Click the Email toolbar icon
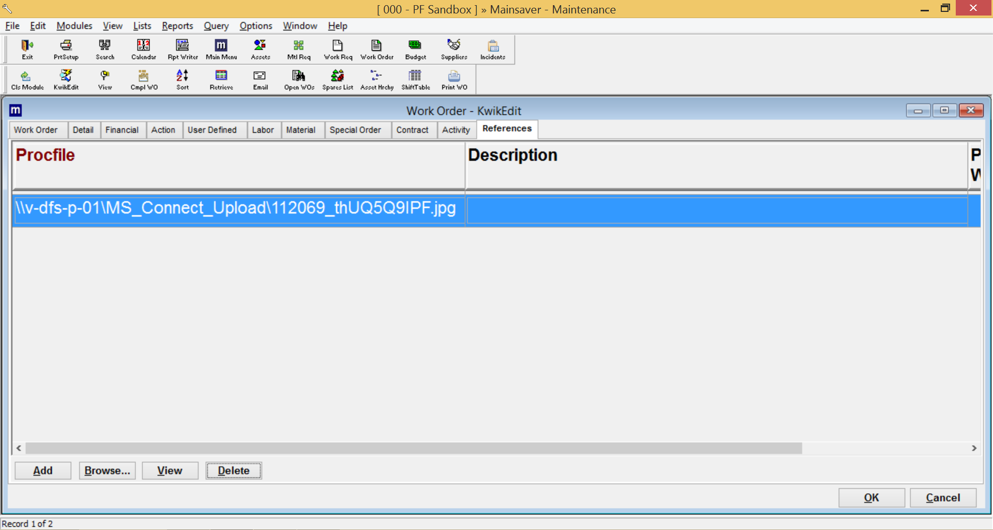 260,80
